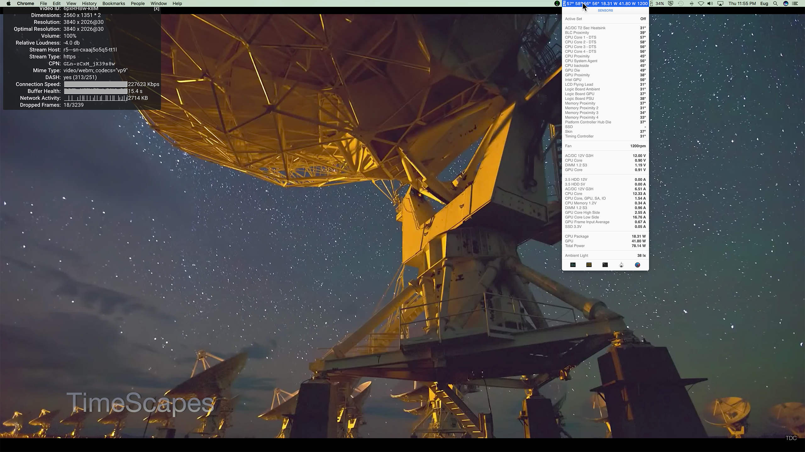Open Activity Monitor from the sensors panel
805x452 pixels.
tap(573, 265)
